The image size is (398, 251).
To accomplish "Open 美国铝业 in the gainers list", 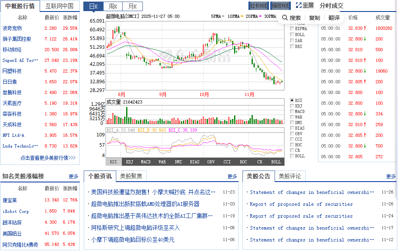I will pyautogui.click(x=12, y=234).
